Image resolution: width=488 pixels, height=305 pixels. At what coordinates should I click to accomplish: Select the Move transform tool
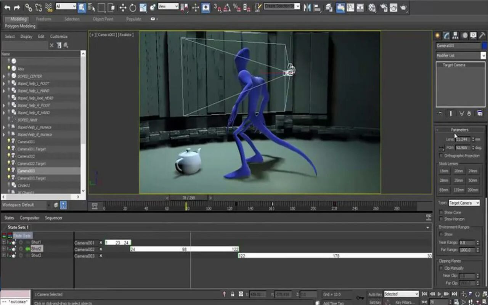[123, 7]
